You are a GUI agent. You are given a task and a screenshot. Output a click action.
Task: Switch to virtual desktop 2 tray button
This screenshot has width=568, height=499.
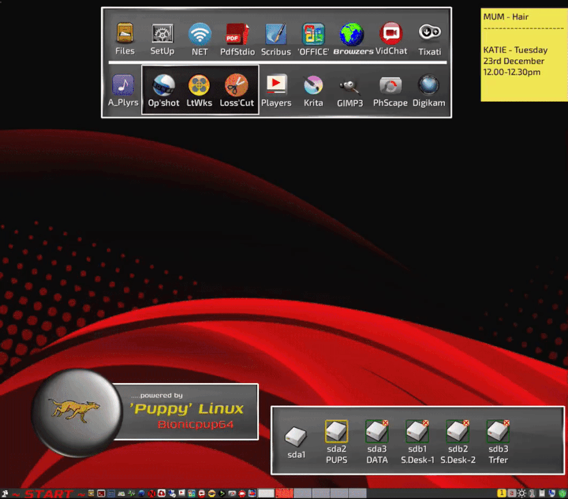[512, 493]
